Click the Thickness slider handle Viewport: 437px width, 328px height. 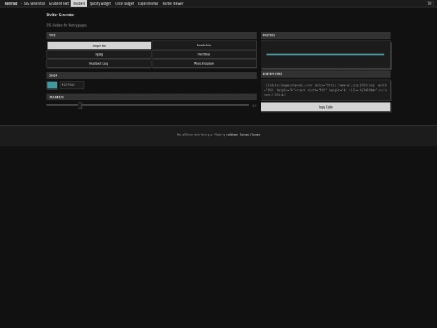pos(79,105)
